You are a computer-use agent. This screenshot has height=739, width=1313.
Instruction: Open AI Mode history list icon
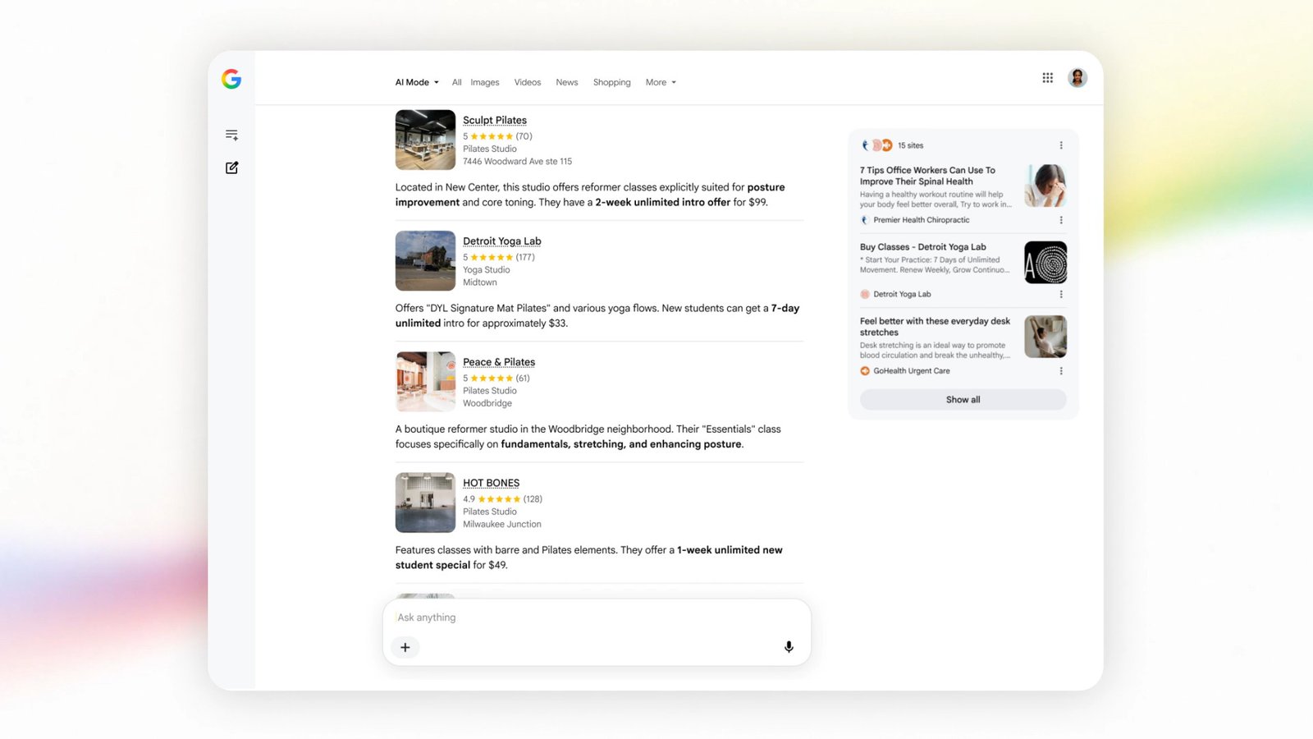[231, 135]
